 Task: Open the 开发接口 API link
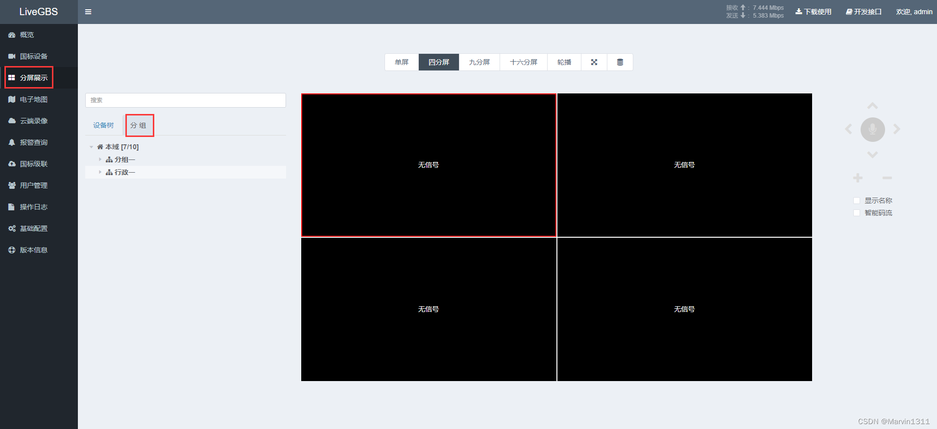pos(864,12)
